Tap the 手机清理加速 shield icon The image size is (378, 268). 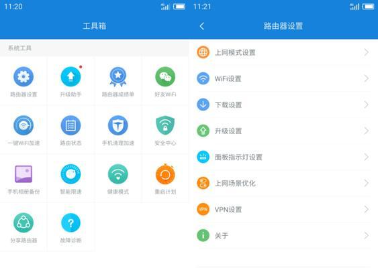(118, 125)
